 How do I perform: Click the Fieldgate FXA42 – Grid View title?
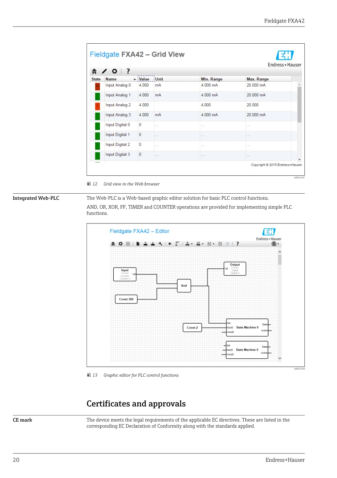coord(137,54)
